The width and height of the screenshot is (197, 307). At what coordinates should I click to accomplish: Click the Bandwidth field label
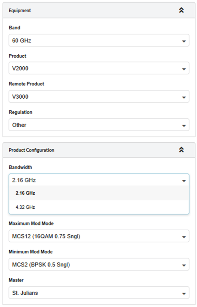click(20, 167)
